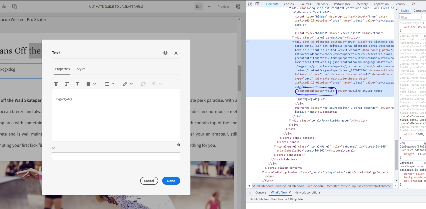Select the Styles sidebar tab

[x=405, y=11]
